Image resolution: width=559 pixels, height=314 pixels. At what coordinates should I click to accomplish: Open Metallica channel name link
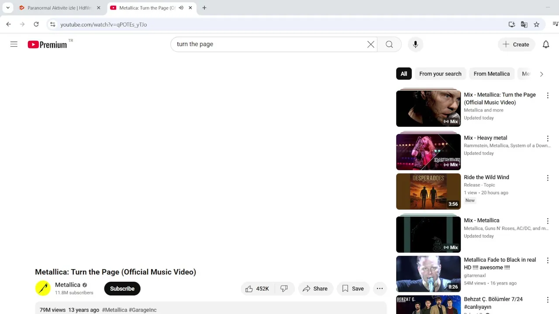point(68,285)
